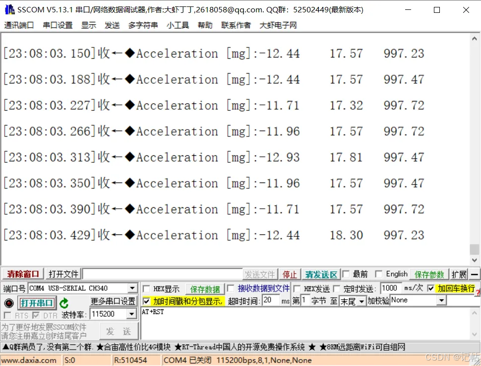This screenshot has width=481, height=366.
Task: Click the log line timestamped 23:08:03.429
Action: pos(214,235)
